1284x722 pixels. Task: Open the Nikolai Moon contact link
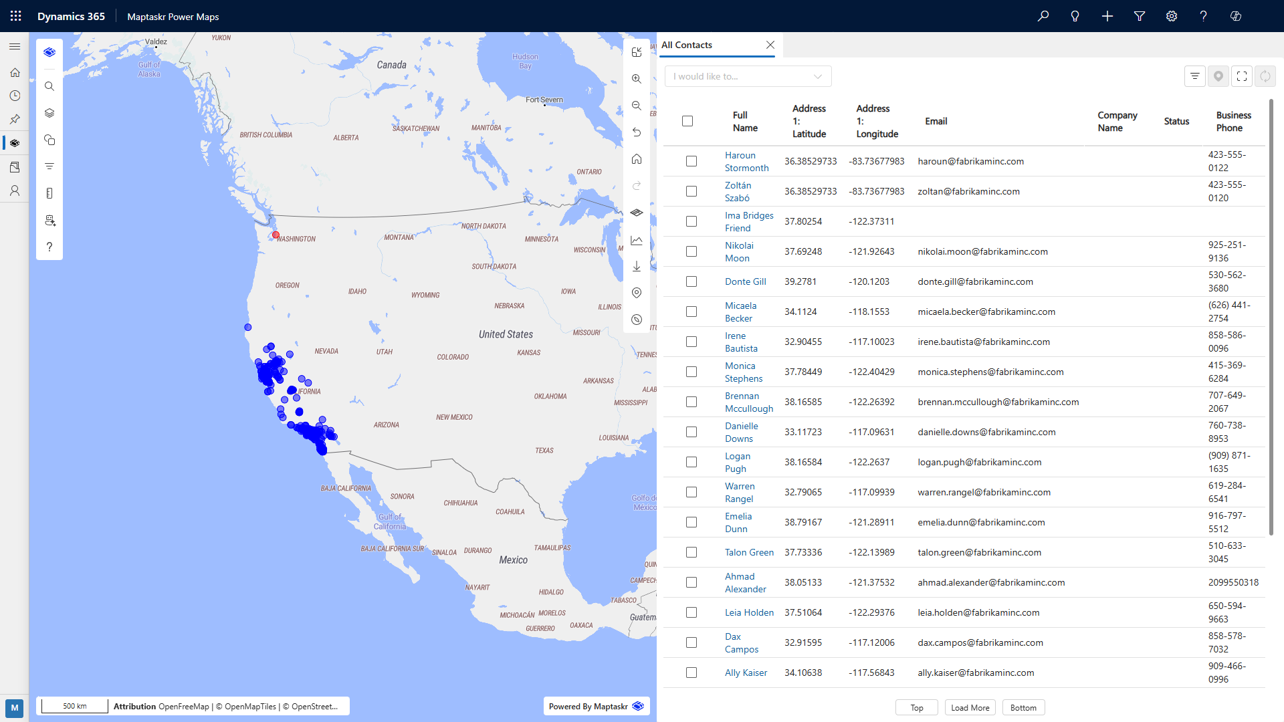coord(738,251)
